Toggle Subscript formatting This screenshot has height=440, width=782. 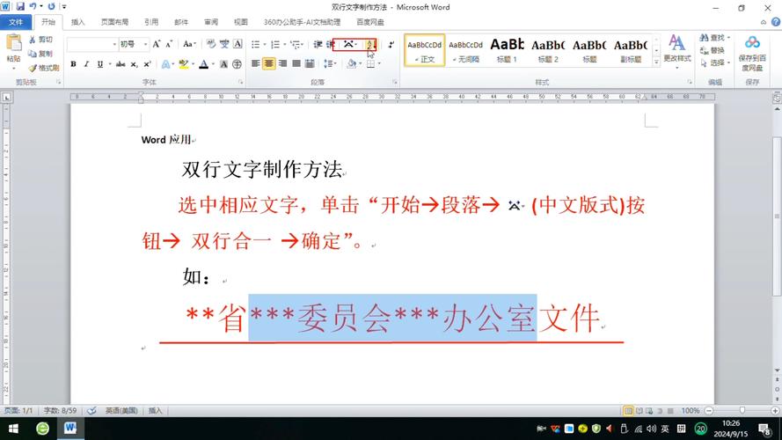click(x=134, y=64)
